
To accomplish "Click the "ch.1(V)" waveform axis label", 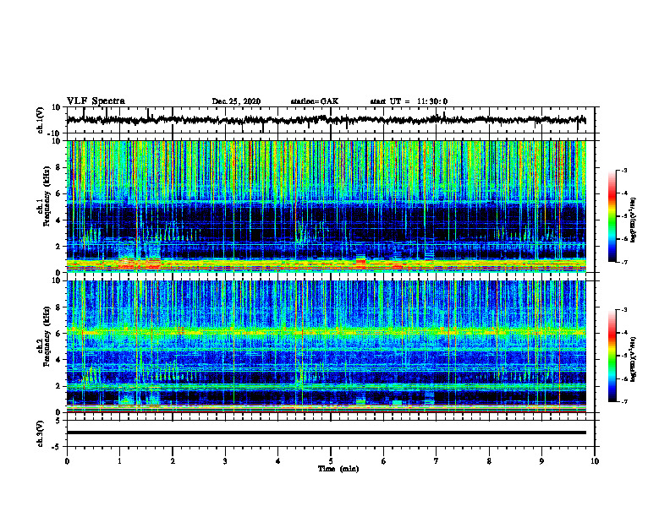I will tap(41, 120).
